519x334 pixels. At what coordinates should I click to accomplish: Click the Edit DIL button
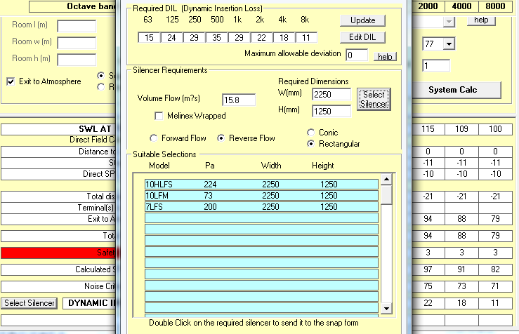coord(363,37)
